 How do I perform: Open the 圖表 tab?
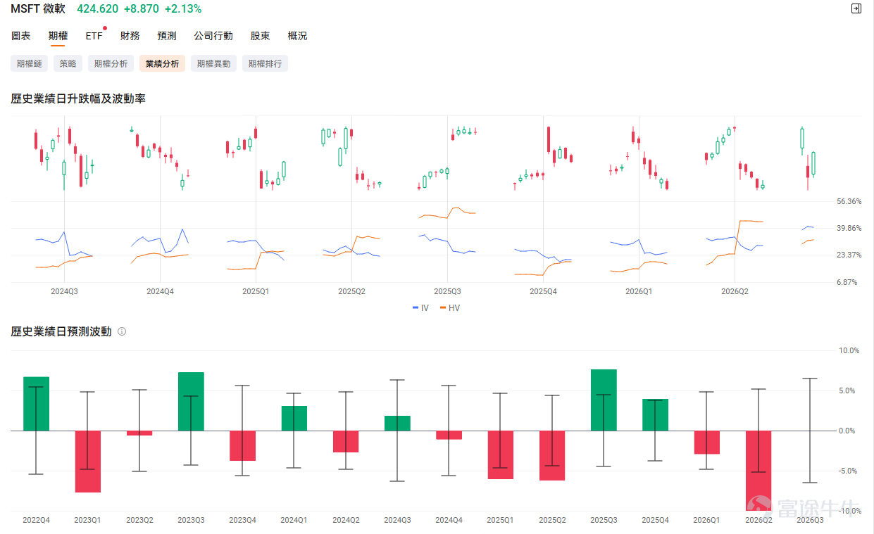[x=21, y=36]
